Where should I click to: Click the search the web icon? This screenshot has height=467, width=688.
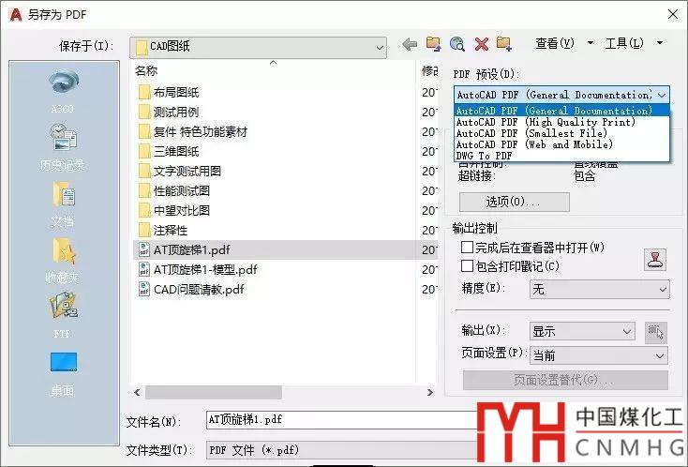click(x=457, y=43)
